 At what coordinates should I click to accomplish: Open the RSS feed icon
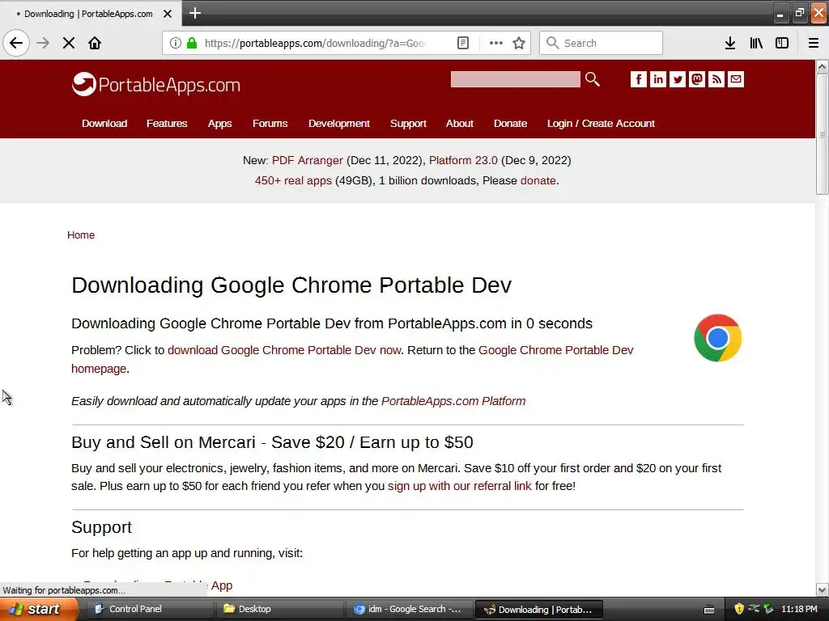[x=716, y=79]
